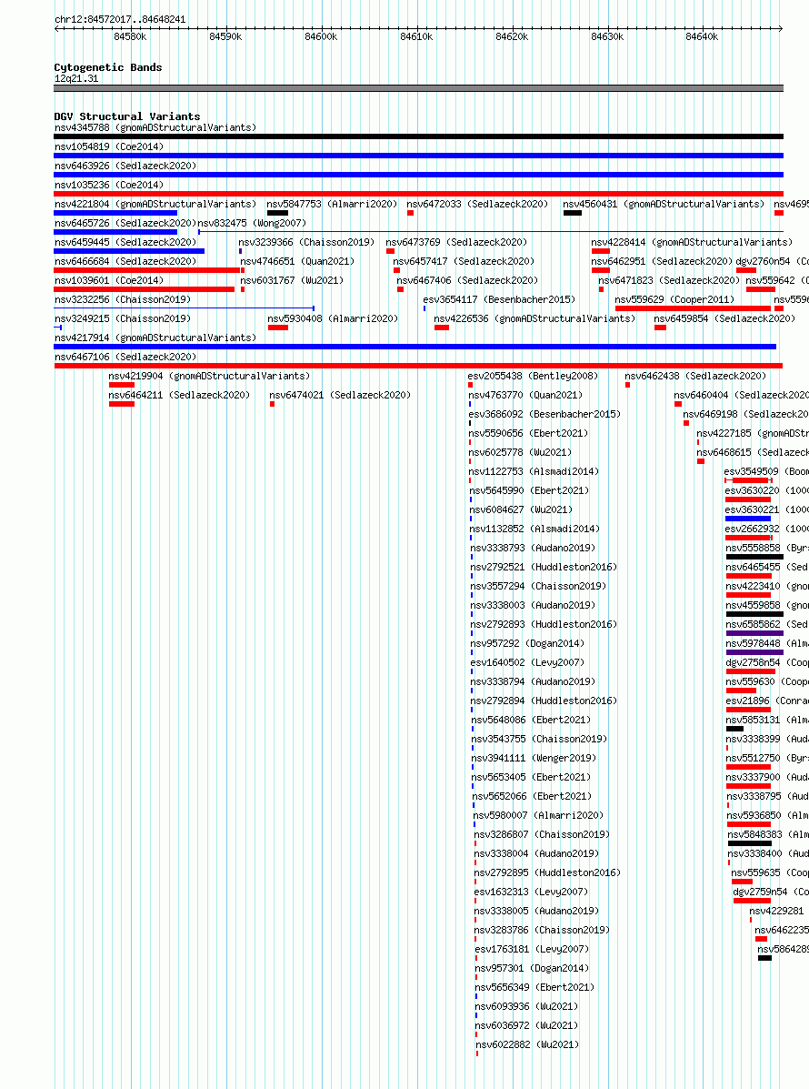Viewport: 809px width, 1089px height.
Task: Click nsv6464211 (Sedlazeck2020) label
Action: pos(179,395)
